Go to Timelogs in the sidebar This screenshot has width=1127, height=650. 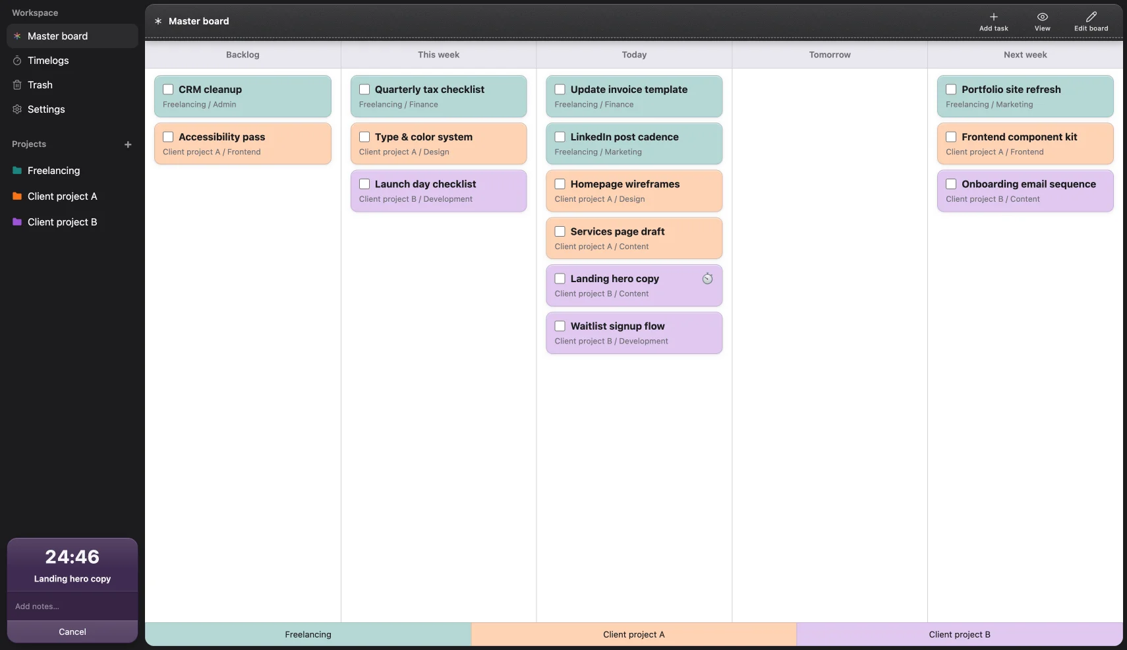72,61
